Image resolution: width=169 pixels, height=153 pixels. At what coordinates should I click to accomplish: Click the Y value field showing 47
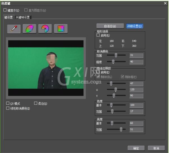point(136,84)
